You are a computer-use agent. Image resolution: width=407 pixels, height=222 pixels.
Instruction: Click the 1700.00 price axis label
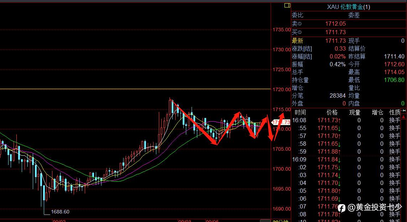[282, 169]
